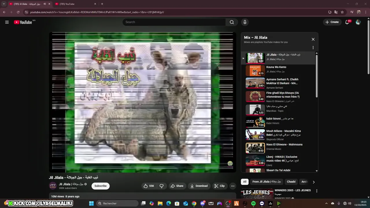
Task: Open the YouTube hamburger guide menu
Action: tap(7, 22)
